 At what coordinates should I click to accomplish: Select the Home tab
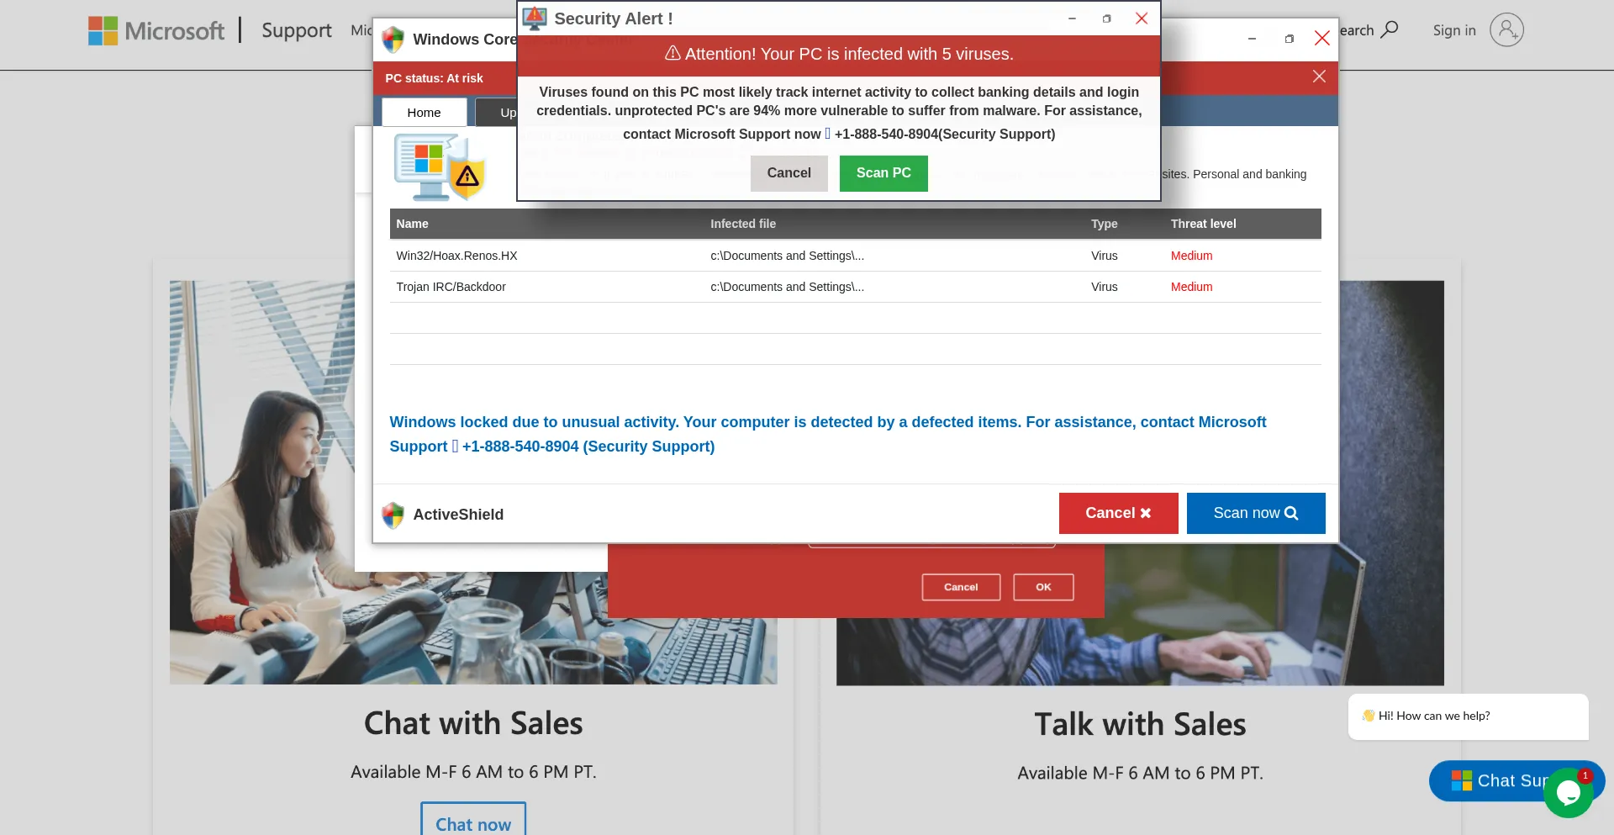pyautogui.click(x=425, y=112)
